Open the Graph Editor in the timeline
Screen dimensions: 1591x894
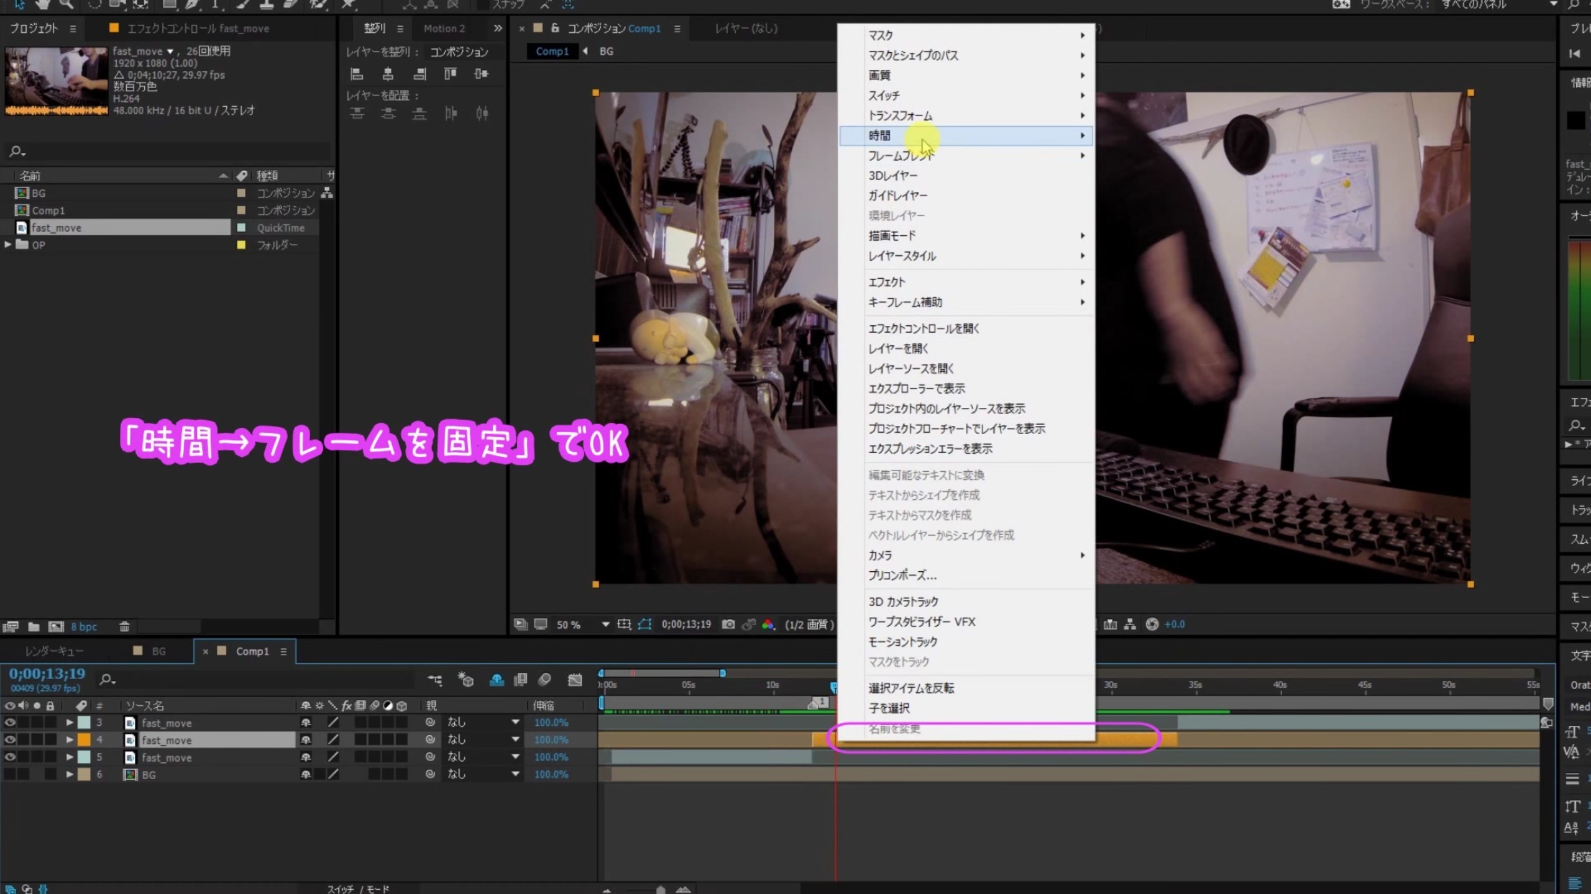574,680
